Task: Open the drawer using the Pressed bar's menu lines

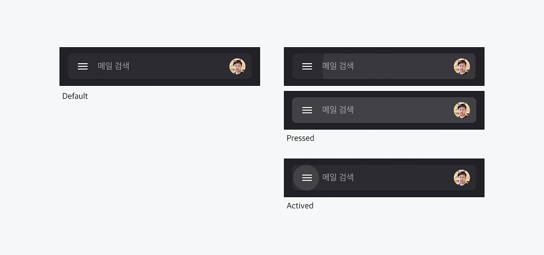Action: point(307,110)
